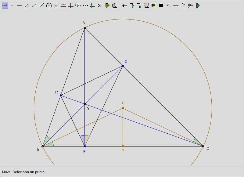Select the Move point arrow tool
The height and width of the screenshot is (177, 244).
coord(5,5)
